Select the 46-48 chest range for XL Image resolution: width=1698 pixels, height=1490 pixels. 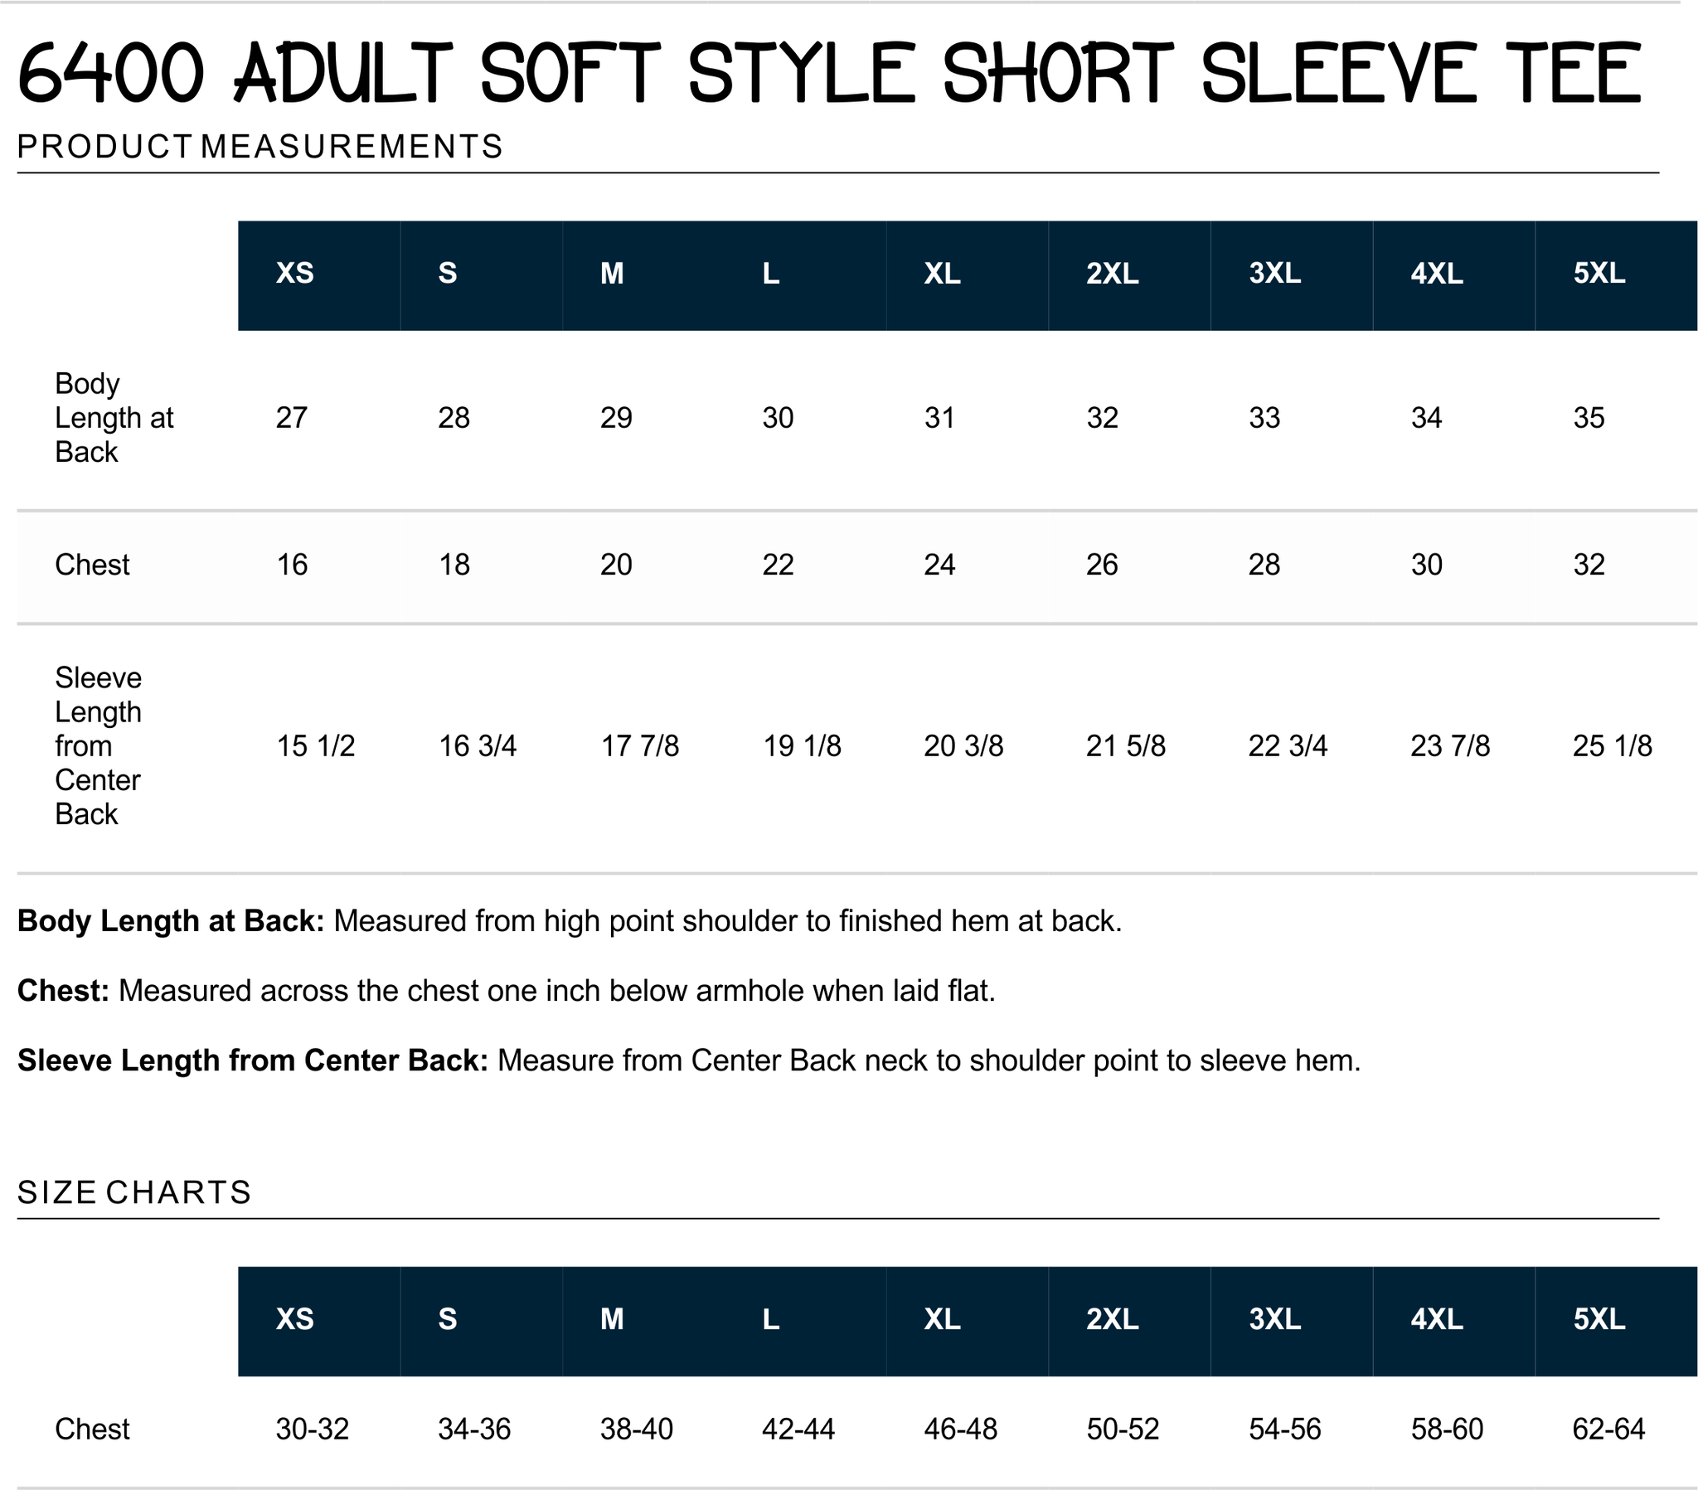click(960, 1429)
